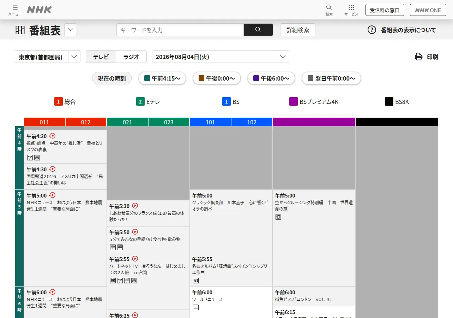Open ハートネットTV #ろうなん program
Screen dimensions: 453x318
(x=148, y=281)
